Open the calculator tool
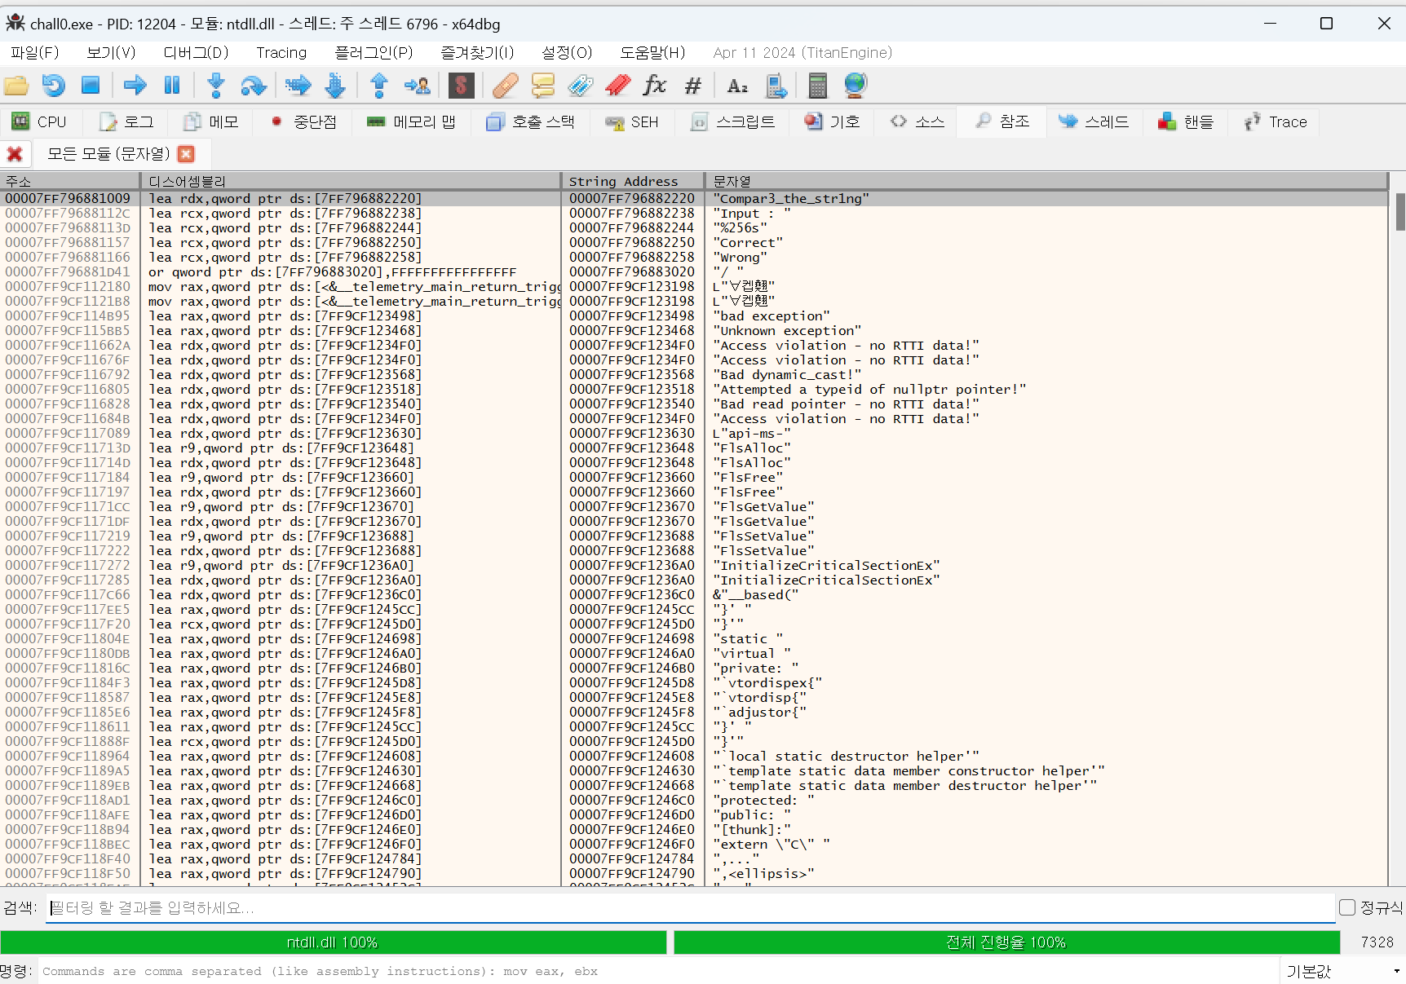This screenshot has width=1406, height=984. [x=817, y=85]
